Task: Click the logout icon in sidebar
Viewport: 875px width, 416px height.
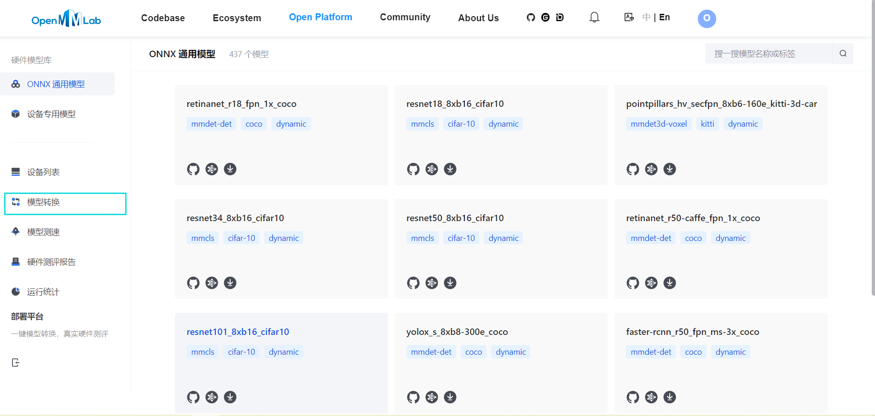Action: click(16, 363)
